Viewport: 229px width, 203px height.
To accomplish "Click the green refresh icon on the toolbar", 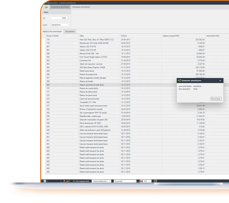I will [46, 7].
